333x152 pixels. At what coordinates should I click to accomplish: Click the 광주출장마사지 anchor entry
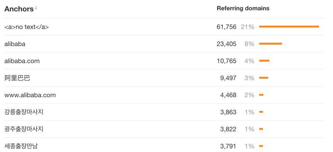click(24, 129)
